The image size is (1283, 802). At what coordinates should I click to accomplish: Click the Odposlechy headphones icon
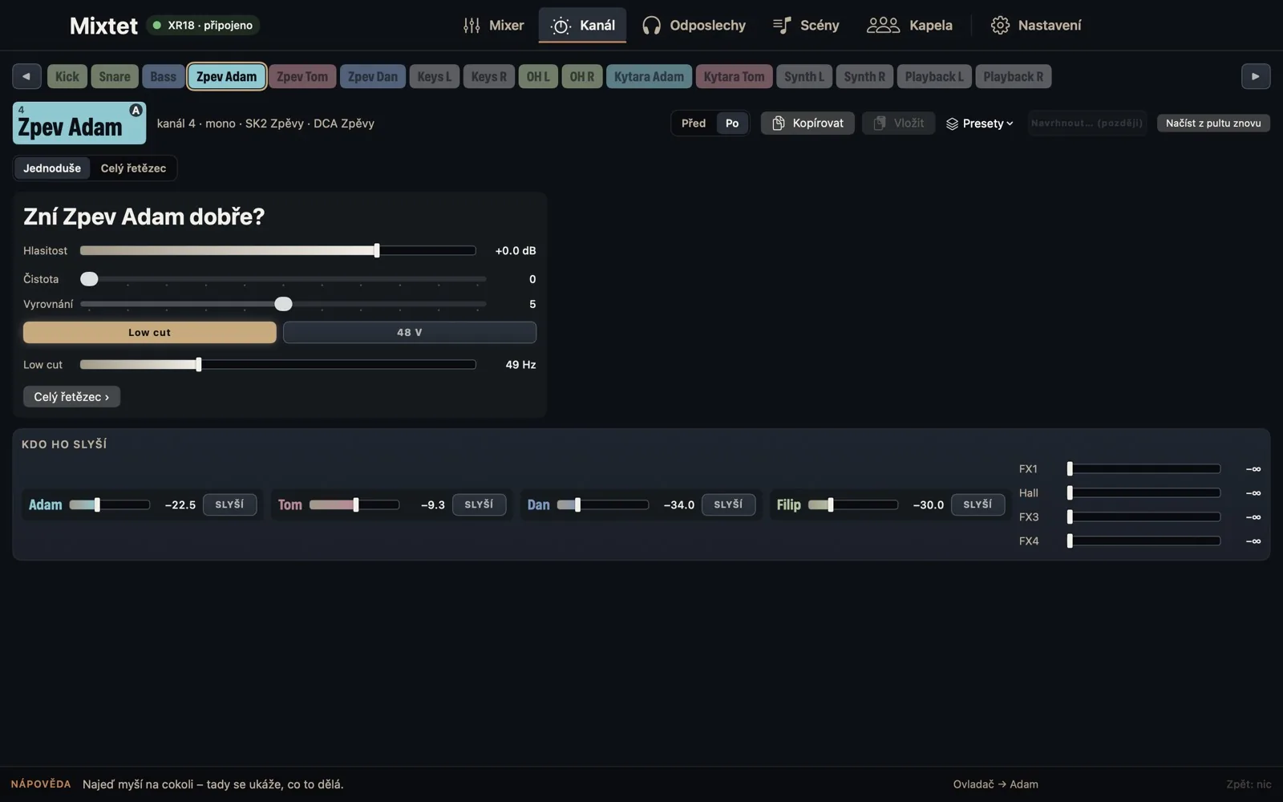651,26
